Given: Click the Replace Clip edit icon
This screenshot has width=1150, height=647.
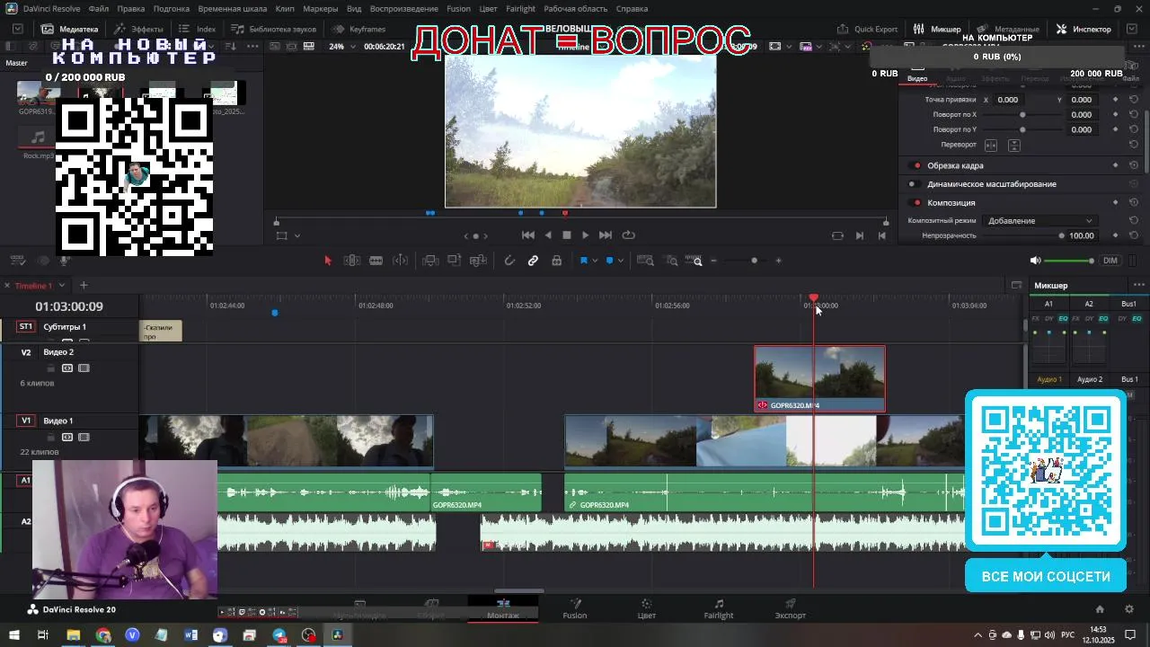Looking at the screenshot, I should pos(478,261).
